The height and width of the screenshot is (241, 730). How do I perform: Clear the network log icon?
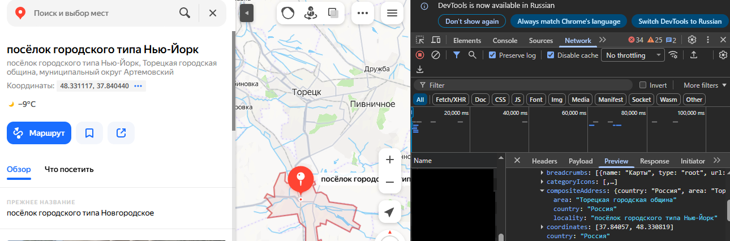click(436, 55)
